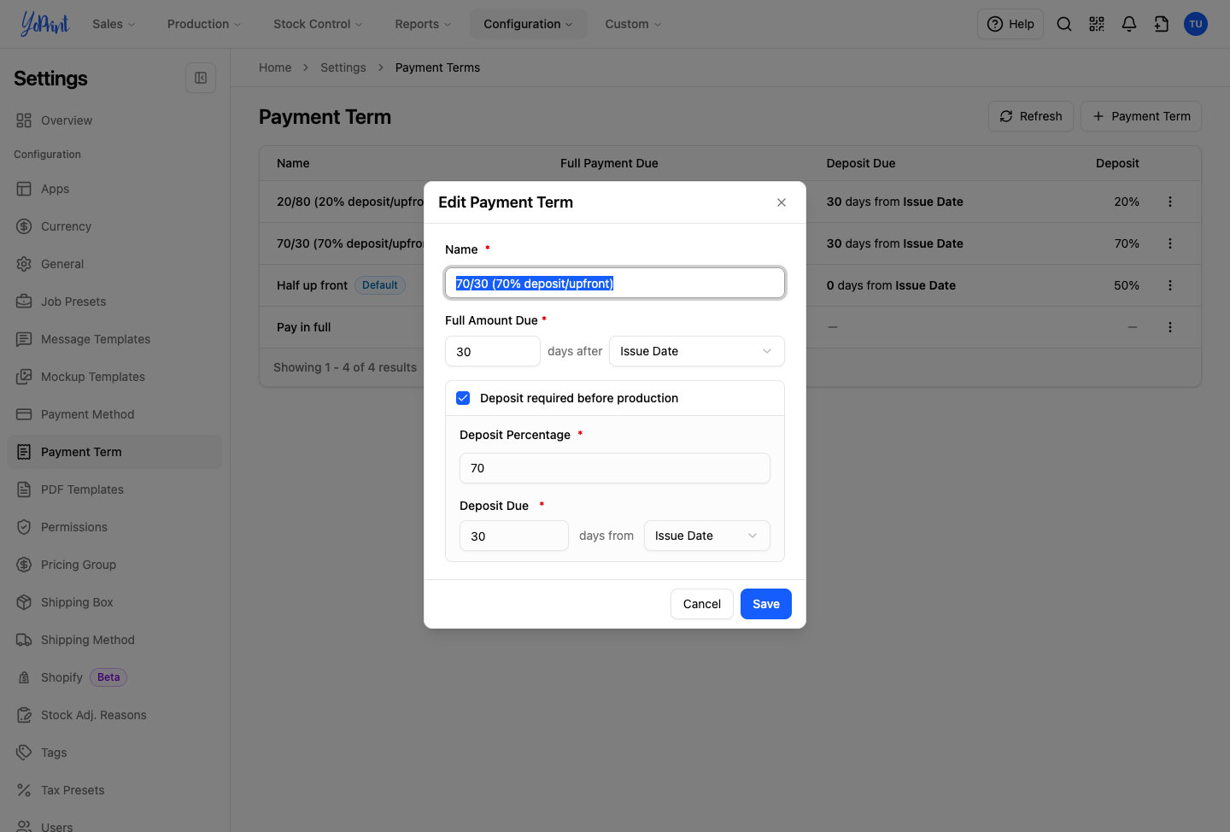Go to Currency settings

pyautogui.click(x=114, y=226)
